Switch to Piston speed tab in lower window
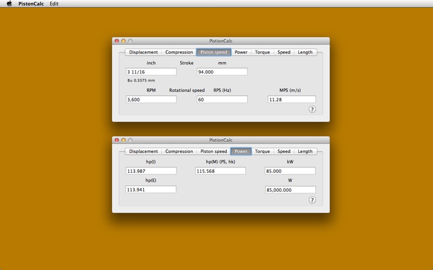The width and height of the screenshot is (433, 270). coord(214,151)
